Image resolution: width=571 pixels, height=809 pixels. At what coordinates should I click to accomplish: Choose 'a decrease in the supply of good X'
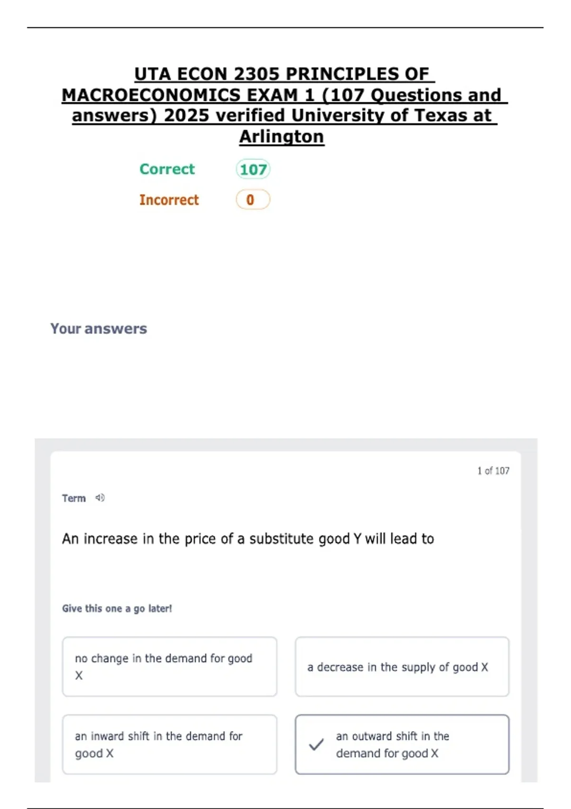[402, 666]
